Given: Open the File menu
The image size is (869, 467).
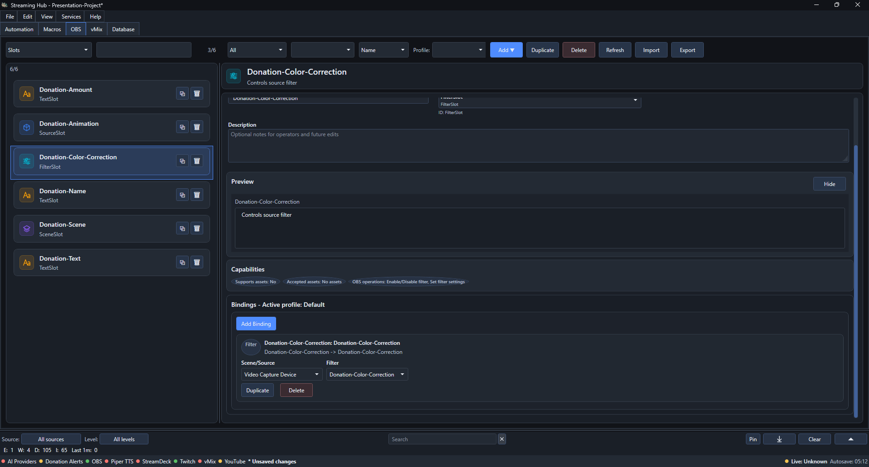Looking at the screenshot, I should 10,16.
